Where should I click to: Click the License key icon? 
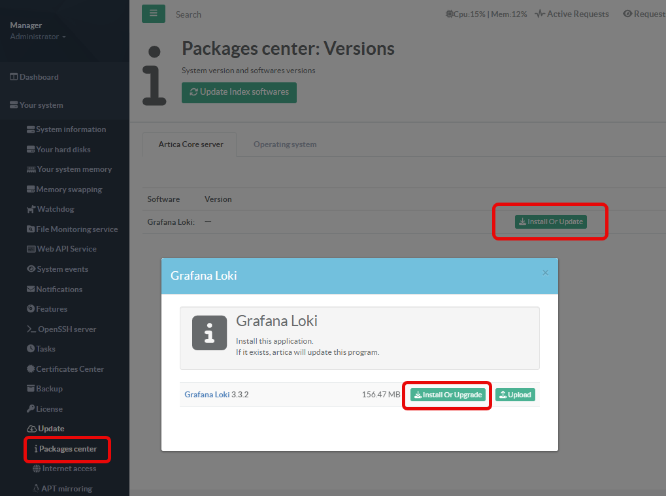pos(31,409)
